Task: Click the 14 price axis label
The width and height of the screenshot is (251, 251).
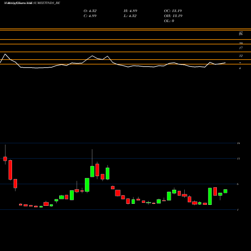Action: (x=238, y=143)
